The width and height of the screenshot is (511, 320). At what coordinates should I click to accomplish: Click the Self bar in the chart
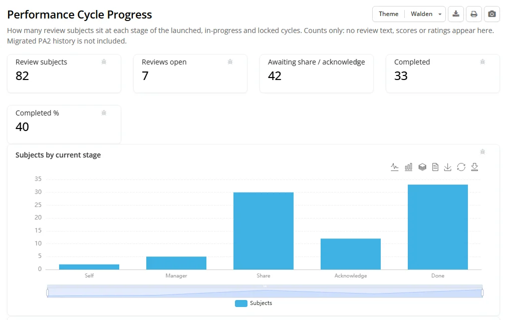click(x=89, y=267)
